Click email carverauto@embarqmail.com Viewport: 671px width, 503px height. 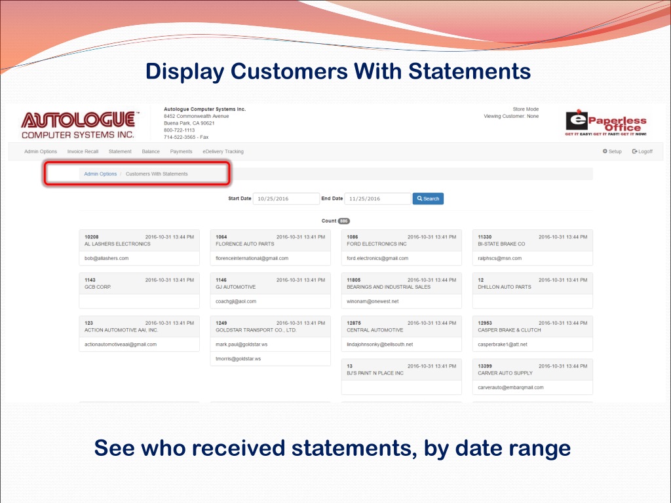tap(510, 388)
